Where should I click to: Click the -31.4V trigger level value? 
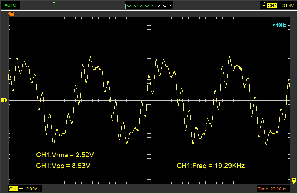pyautogui.click(x=288, y=6)
